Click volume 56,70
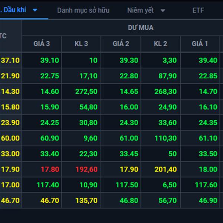The height and width of the screenshot is (223, 223). (168, 201)
